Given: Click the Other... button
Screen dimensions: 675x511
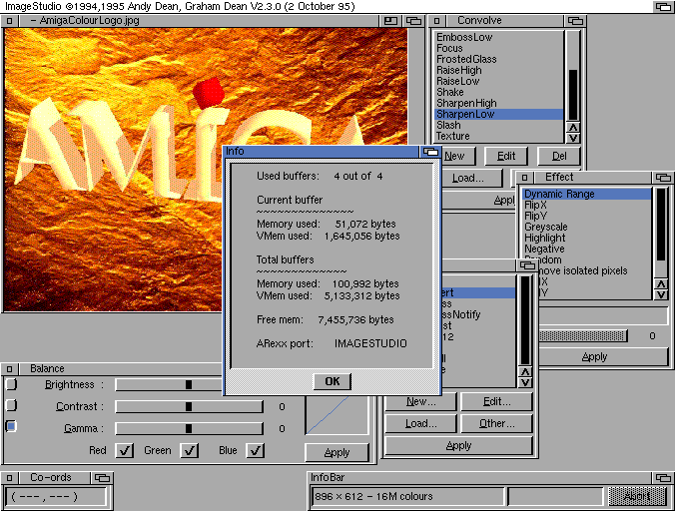Looking at the screenshot, I should 497,424.
